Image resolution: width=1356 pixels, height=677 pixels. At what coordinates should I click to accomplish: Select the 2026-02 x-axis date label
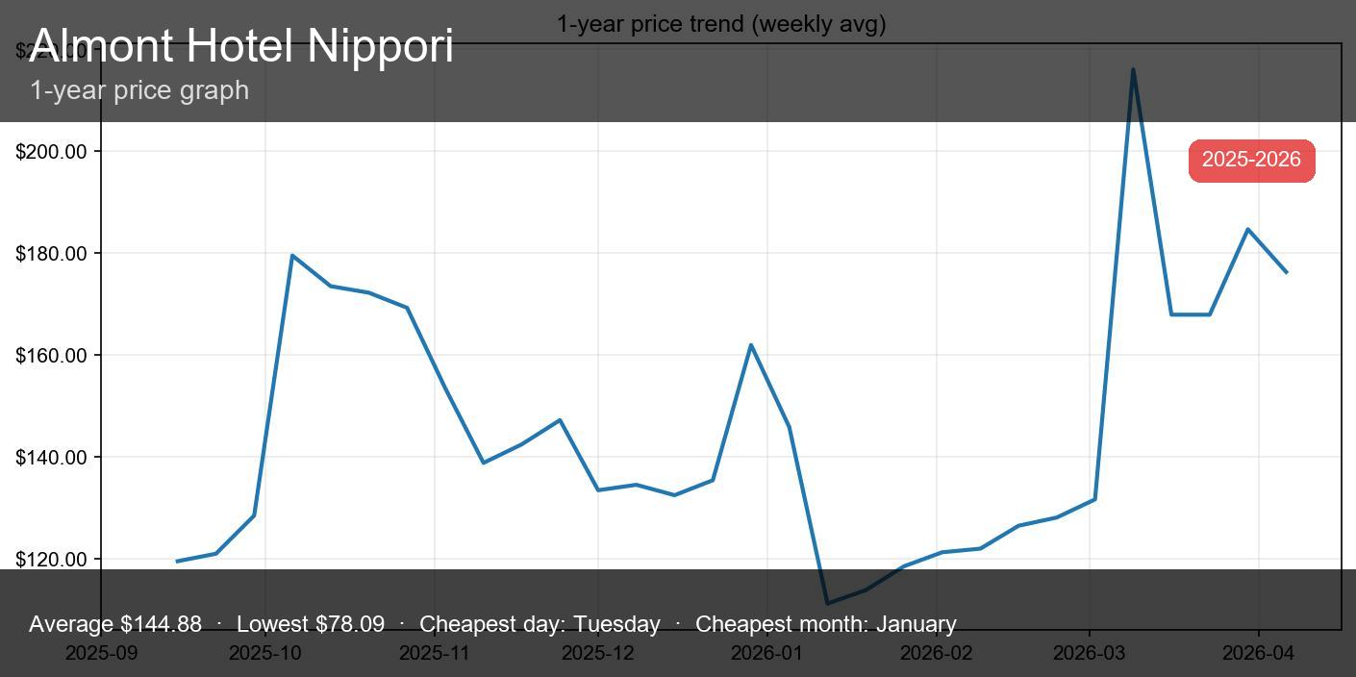937,653
